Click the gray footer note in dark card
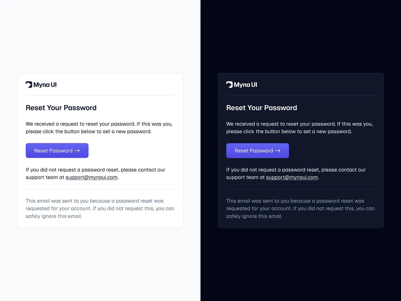This screenshot has width=401, height=301. click(300, 208)
